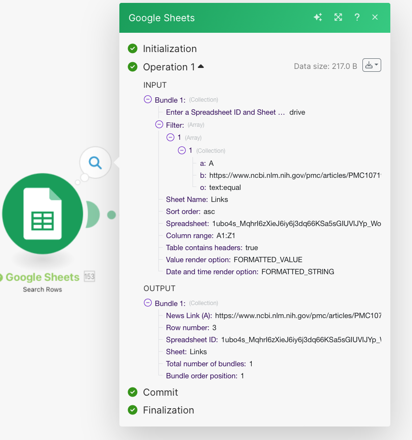This screenshot has width=412, height=440.
Task: Click 'Bundle order position: 1' row
Action: point(205,376)
